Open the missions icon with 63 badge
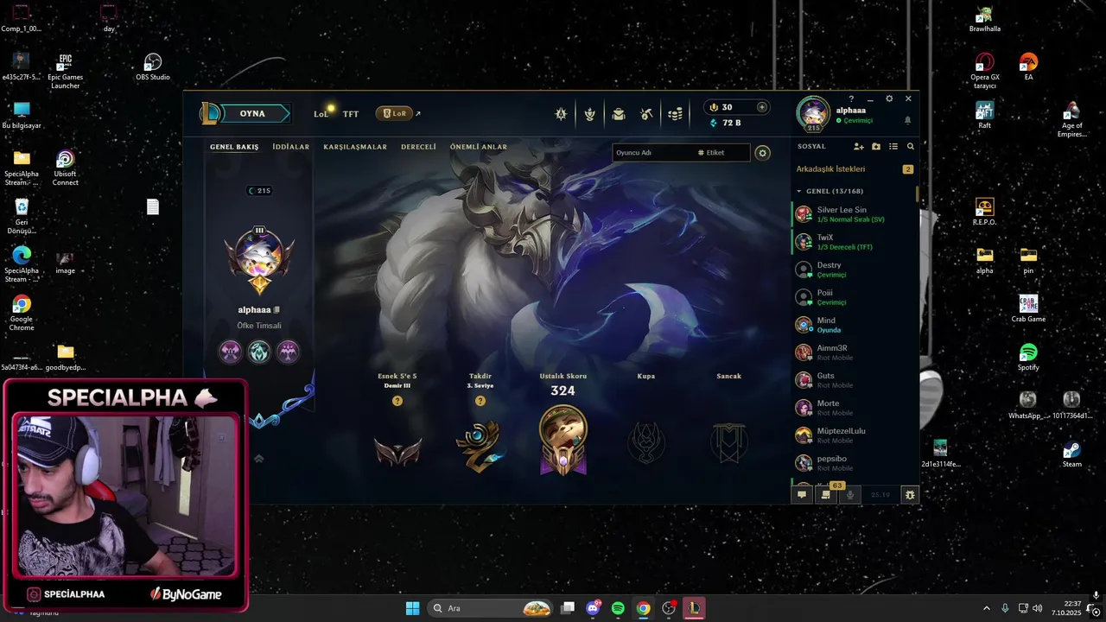Screen dimensions: 1106x622 click(827, 493)
